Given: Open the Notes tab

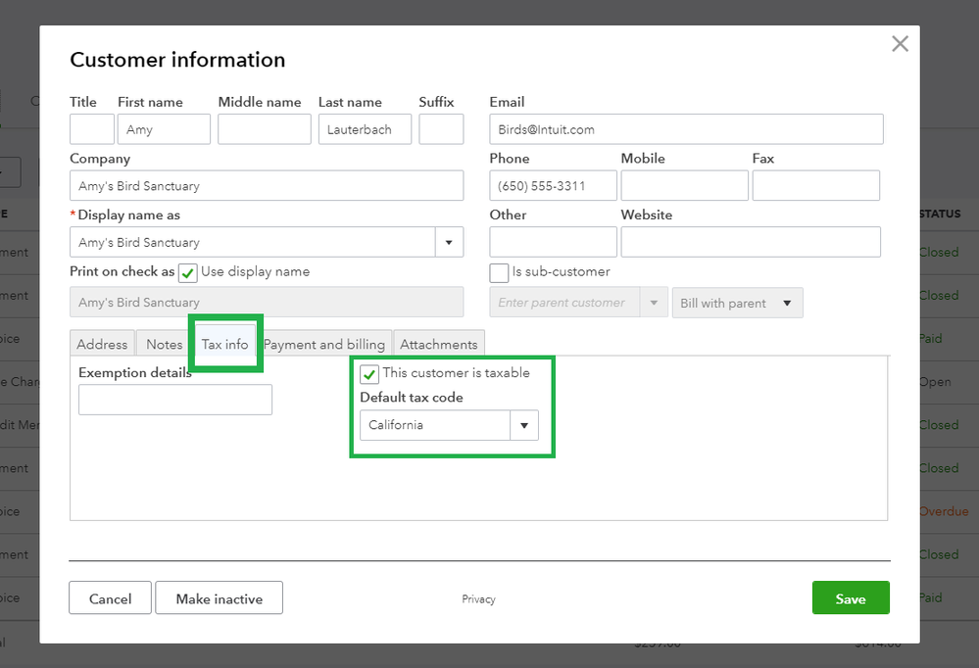Looking at the screenshot, I should pyautogui.click(x=165, y=344).
